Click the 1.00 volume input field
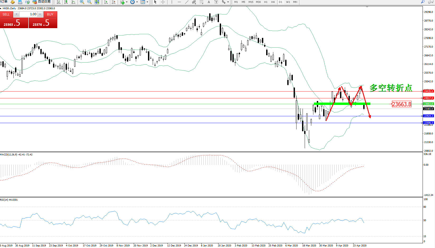The width and height of the screenshot is (435, 248). [x=28, y=14]
